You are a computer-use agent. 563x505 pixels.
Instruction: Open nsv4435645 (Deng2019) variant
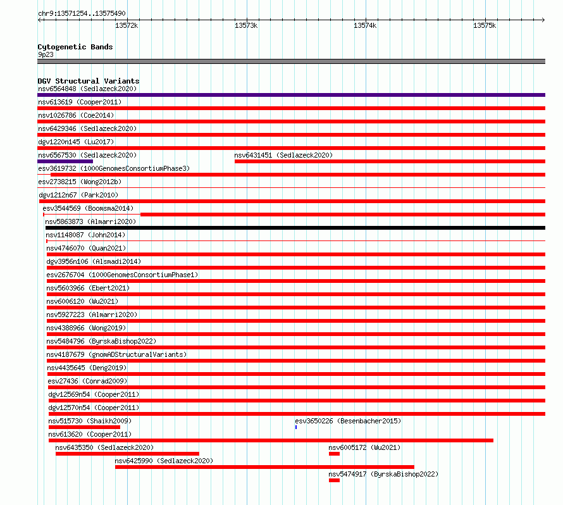tap(87, 368)
